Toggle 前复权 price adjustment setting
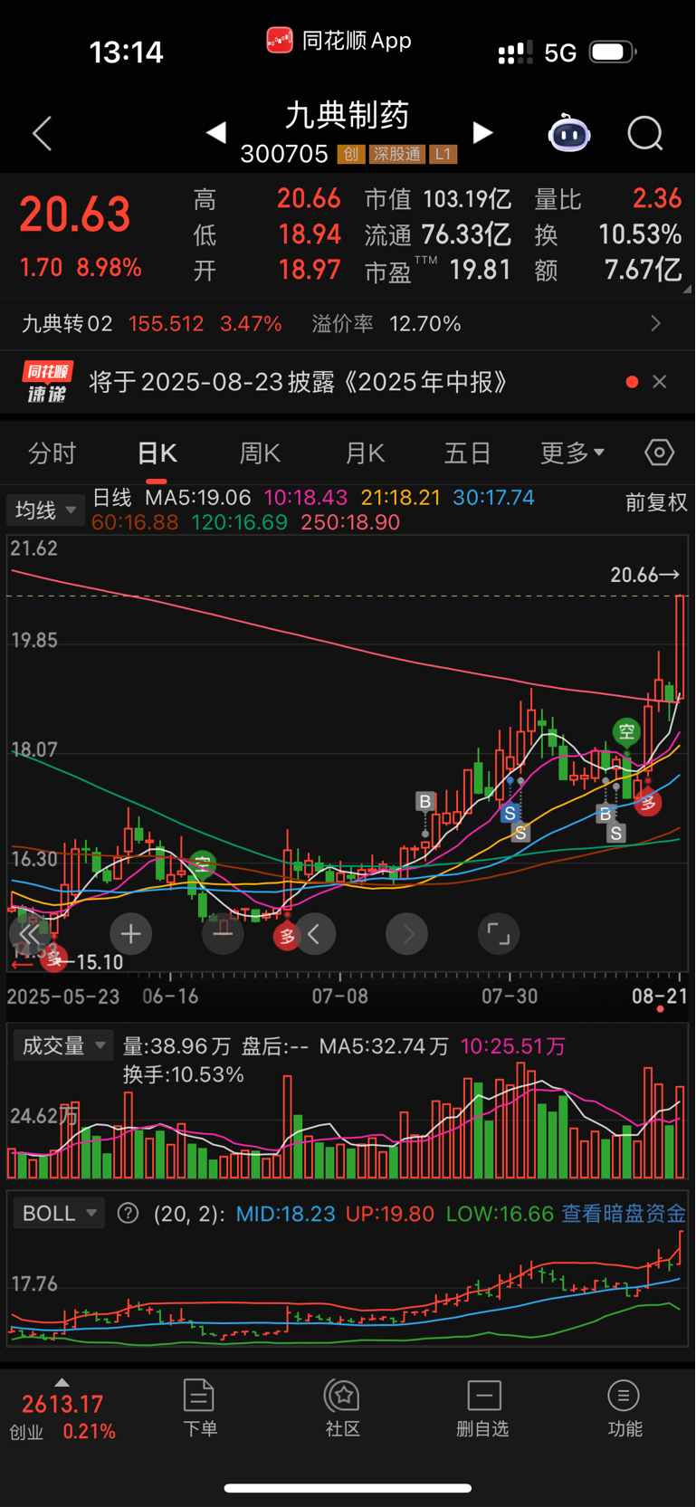Screen dimensions: 696x1507 (656, 502)
